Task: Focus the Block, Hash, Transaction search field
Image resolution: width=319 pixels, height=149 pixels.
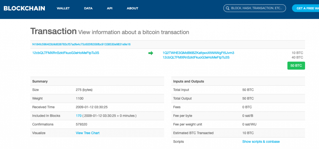Action: [x=257, y=8]
